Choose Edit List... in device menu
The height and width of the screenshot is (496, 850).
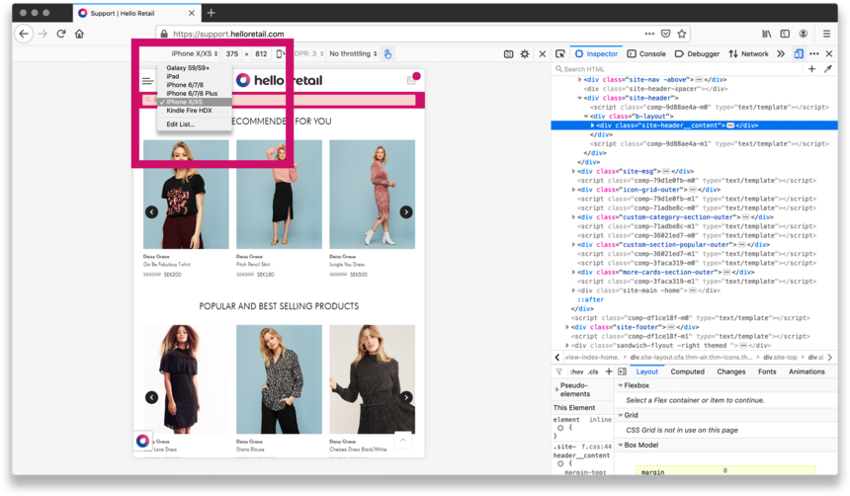(x=180, y=124)
